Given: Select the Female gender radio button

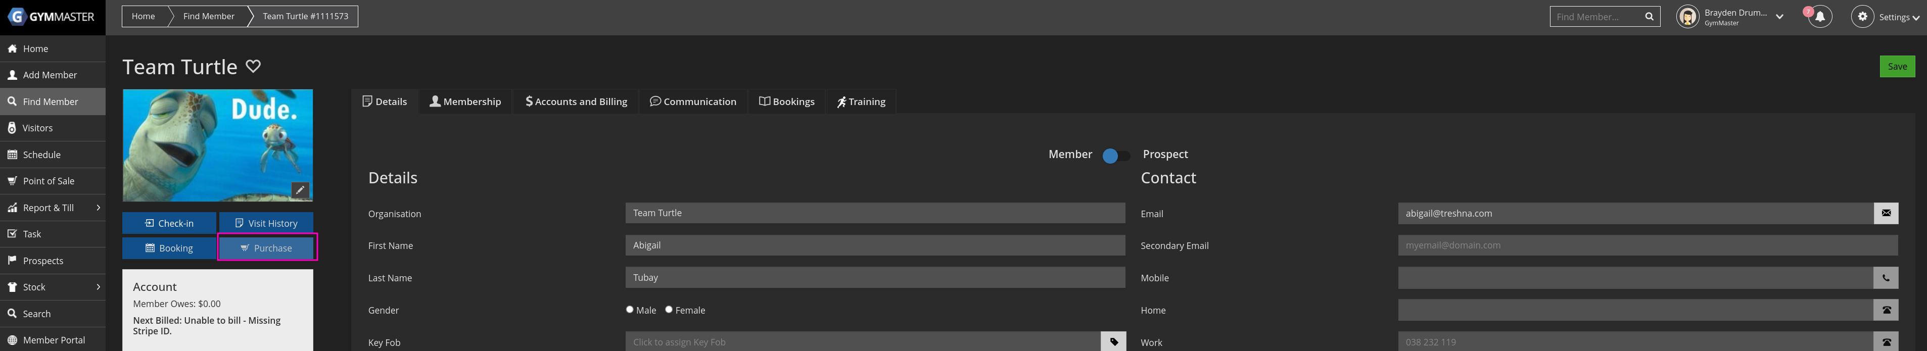Looking at the screenshot, I should pos(669,309).
